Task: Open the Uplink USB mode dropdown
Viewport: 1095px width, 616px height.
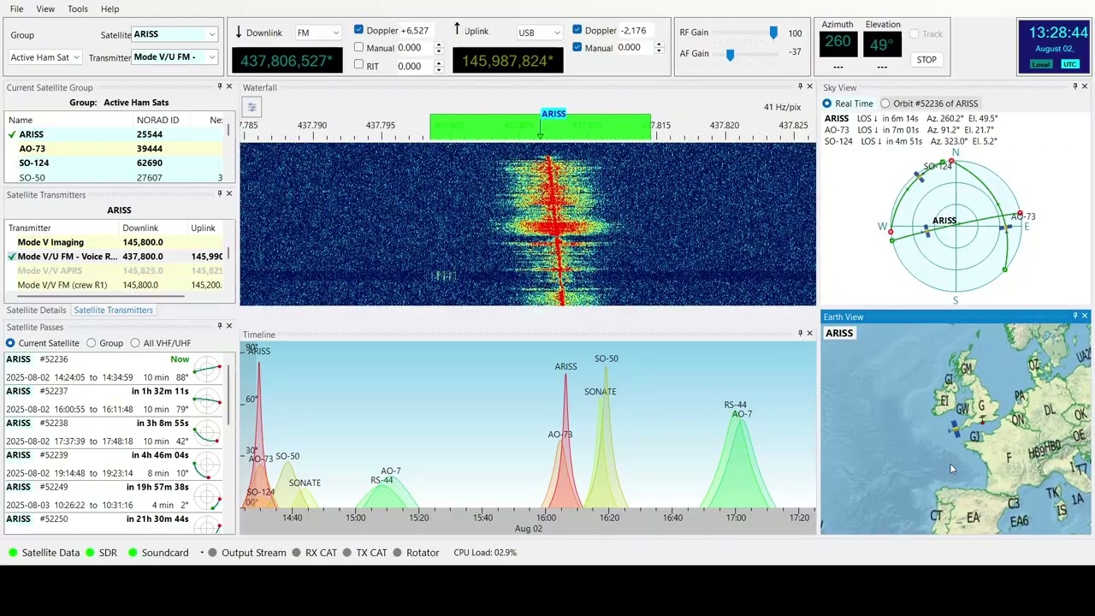Action: [x=539, y=33]
